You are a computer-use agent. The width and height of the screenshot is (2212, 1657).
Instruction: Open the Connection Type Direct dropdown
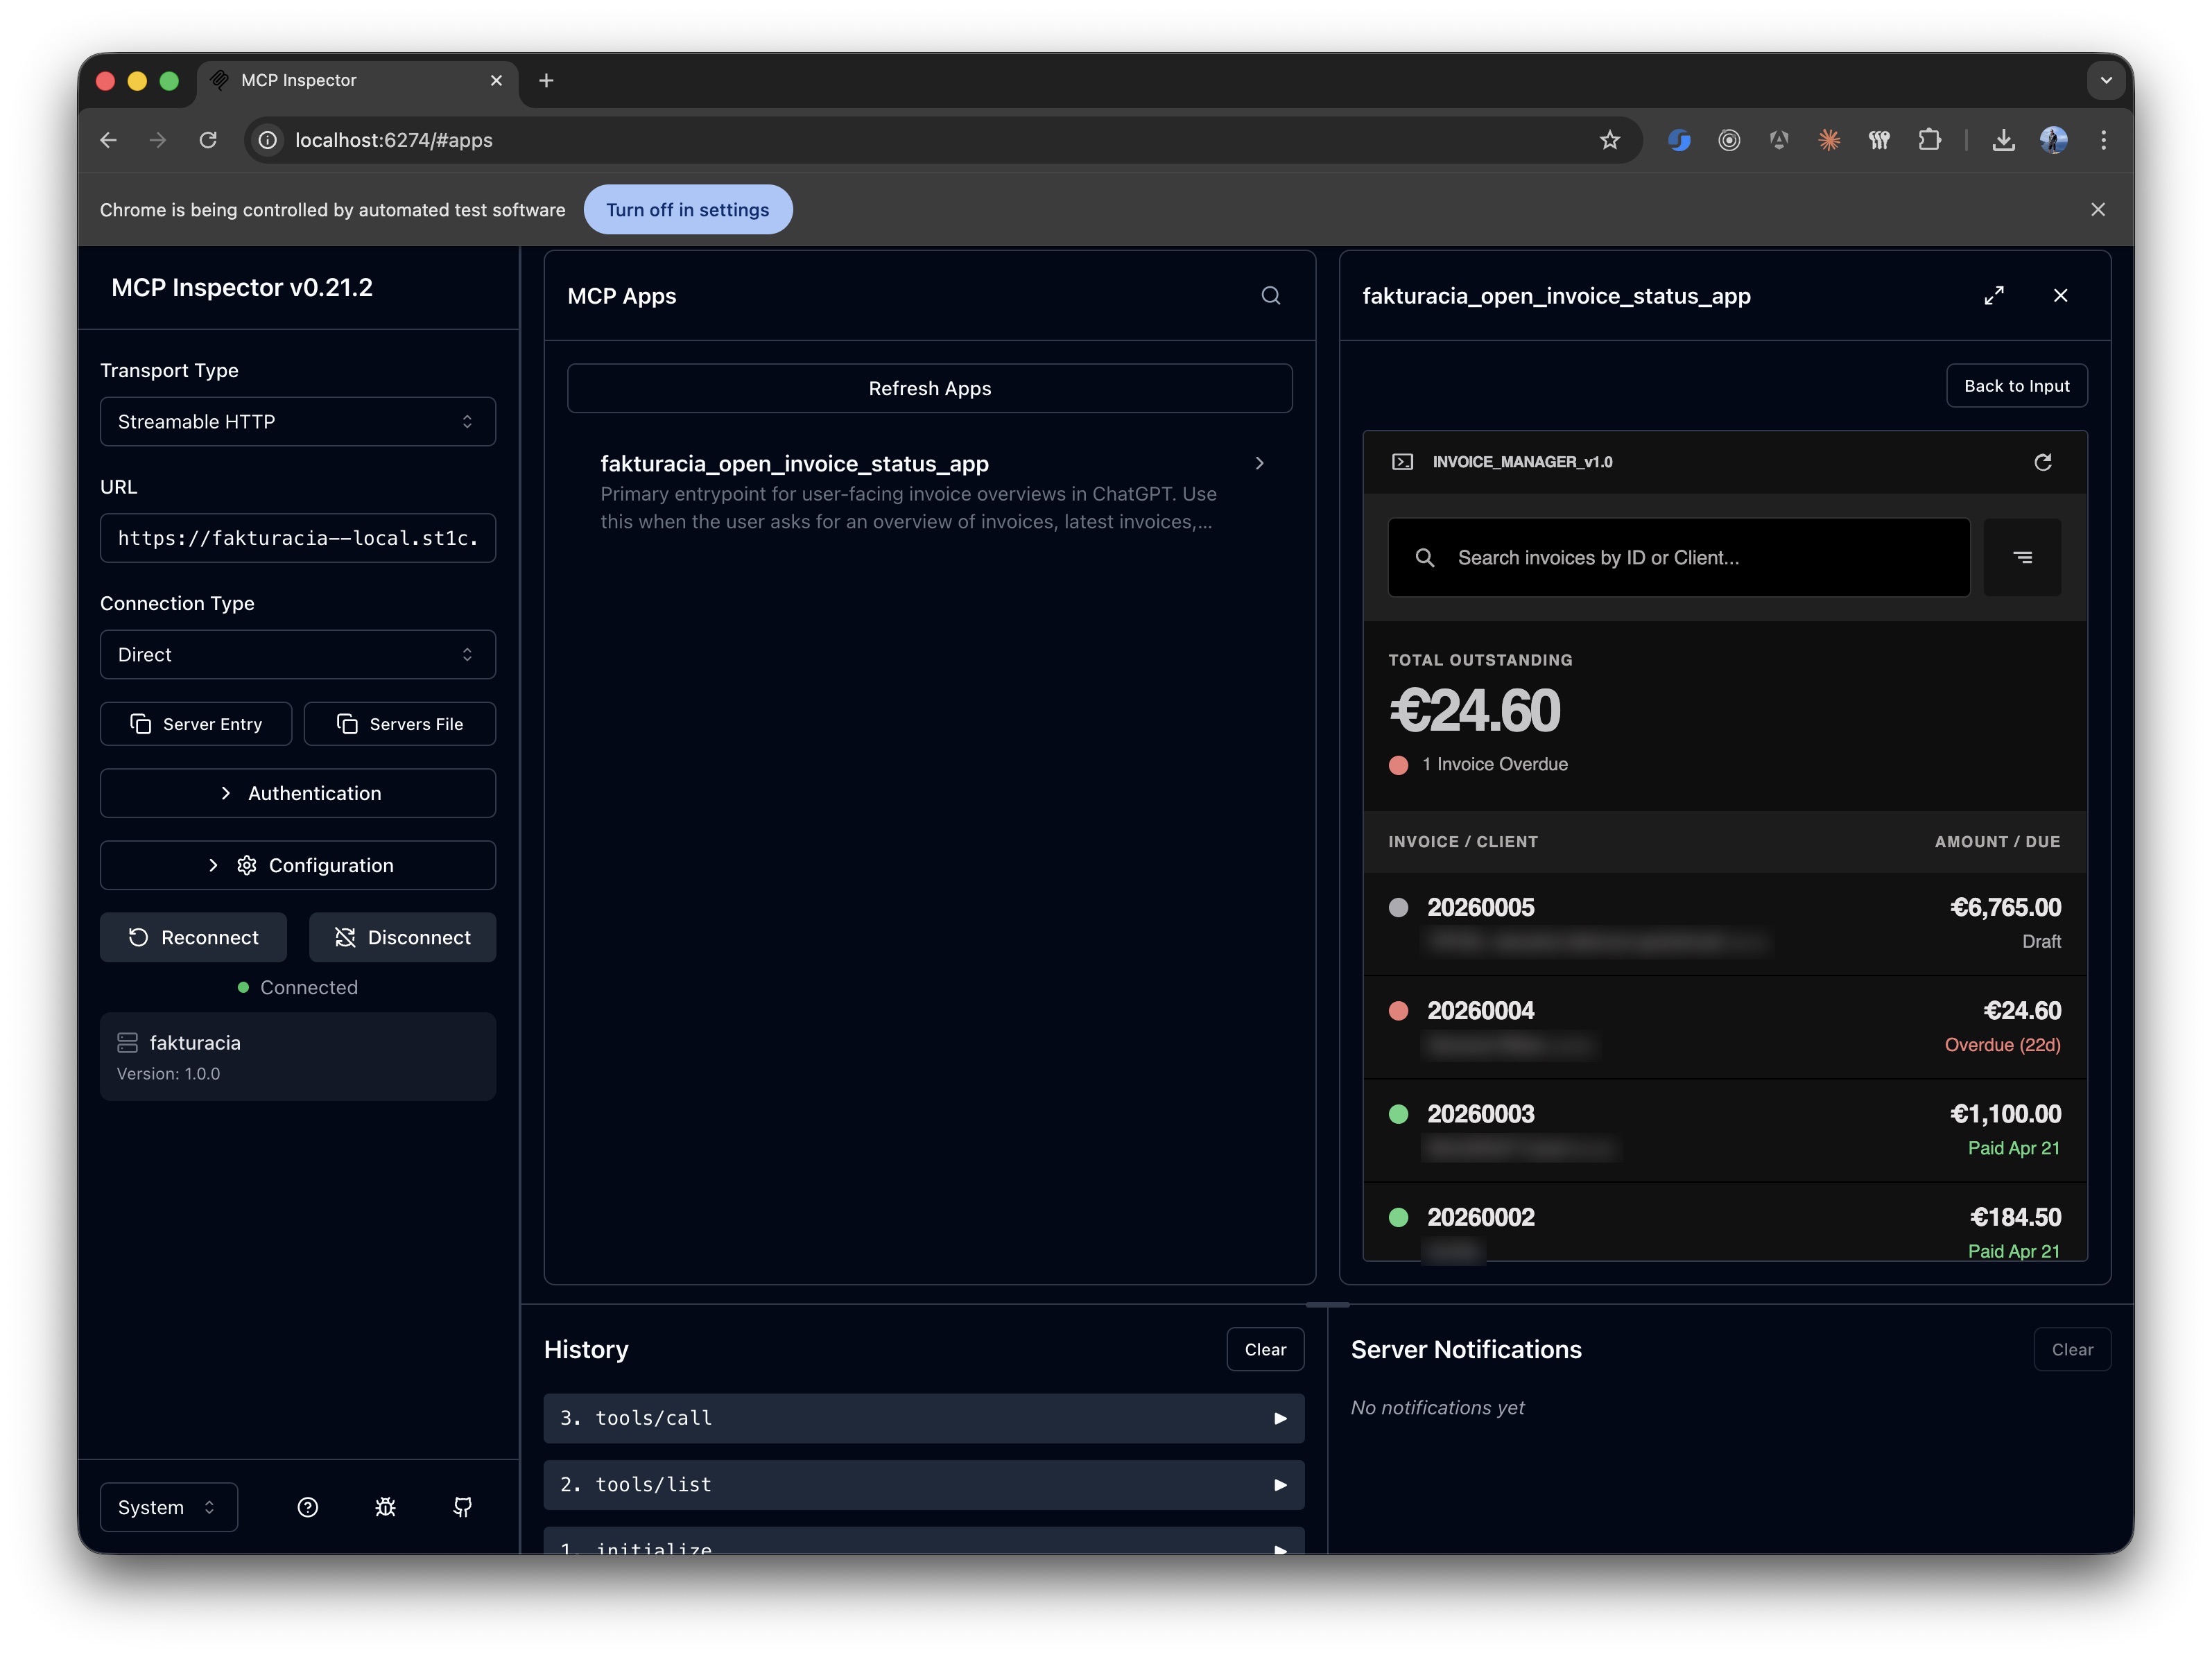click(297, 655)
